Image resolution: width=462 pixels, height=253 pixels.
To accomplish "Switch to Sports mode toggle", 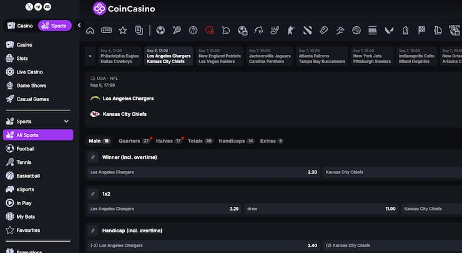I will [55, 26].
